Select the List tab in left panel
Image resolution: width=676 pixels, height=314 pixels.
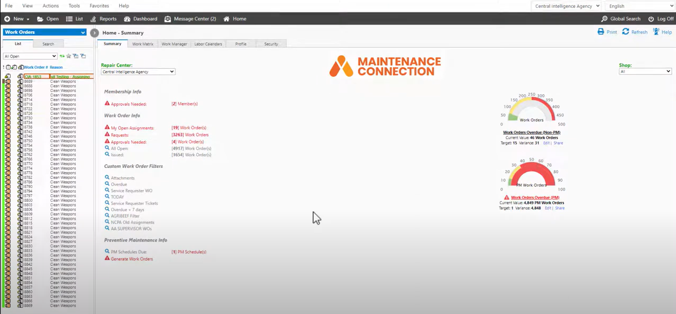tap(18, 44)
